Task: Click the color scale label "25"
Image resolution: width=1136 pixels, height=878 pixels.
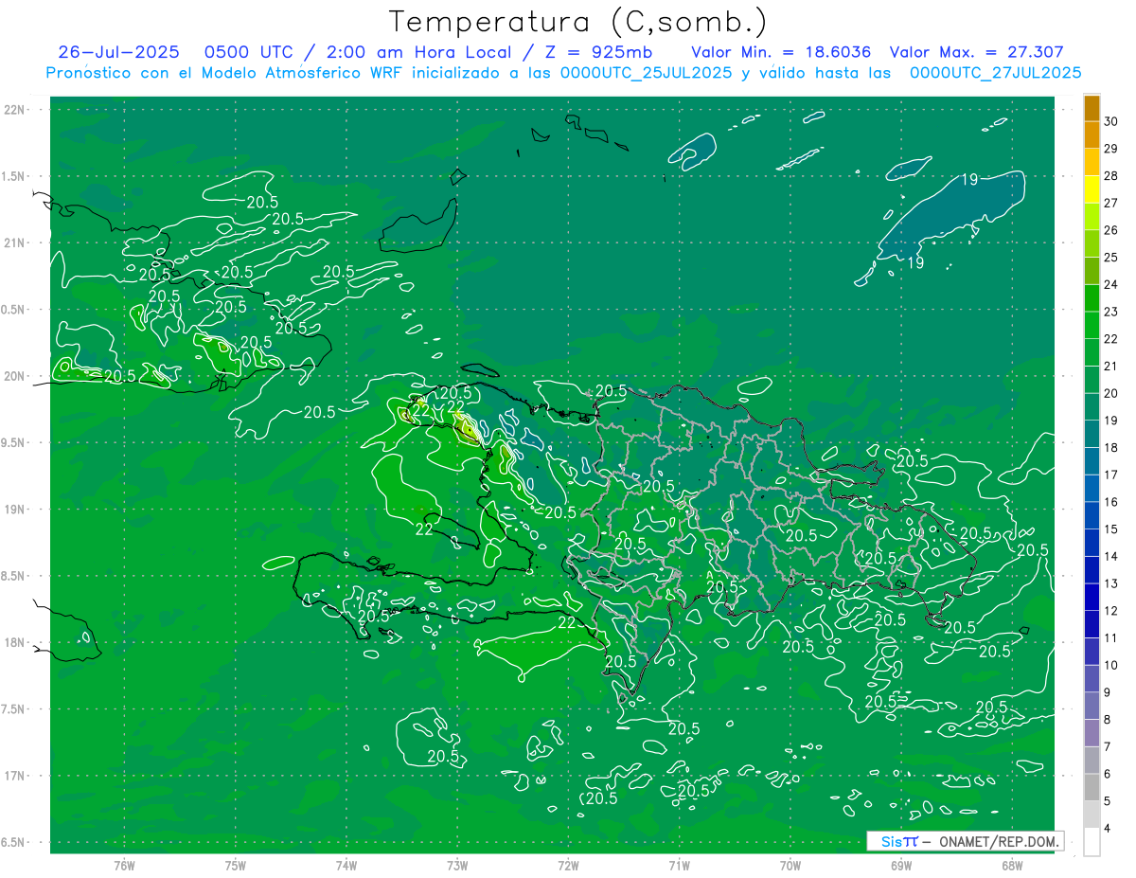Action: click(x=1111, y=258)
